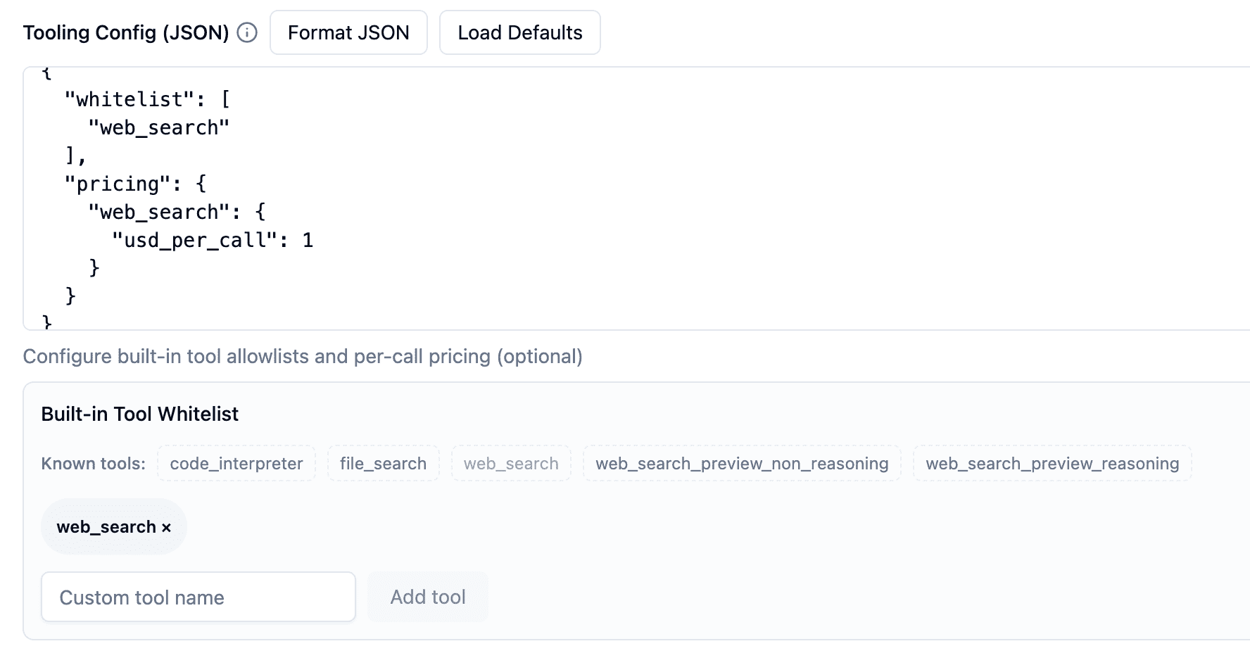Click the web_search whitelist tag
The image size is (1250, 646).
pyautogui.click(x=107, y=526)
